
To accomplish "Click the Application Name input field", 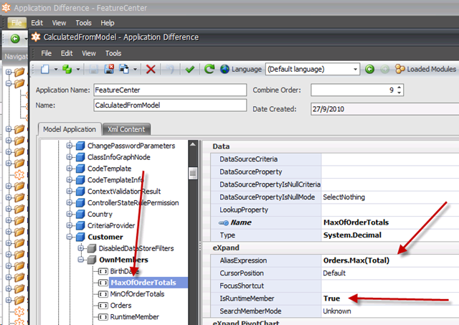I will [170, 90].
